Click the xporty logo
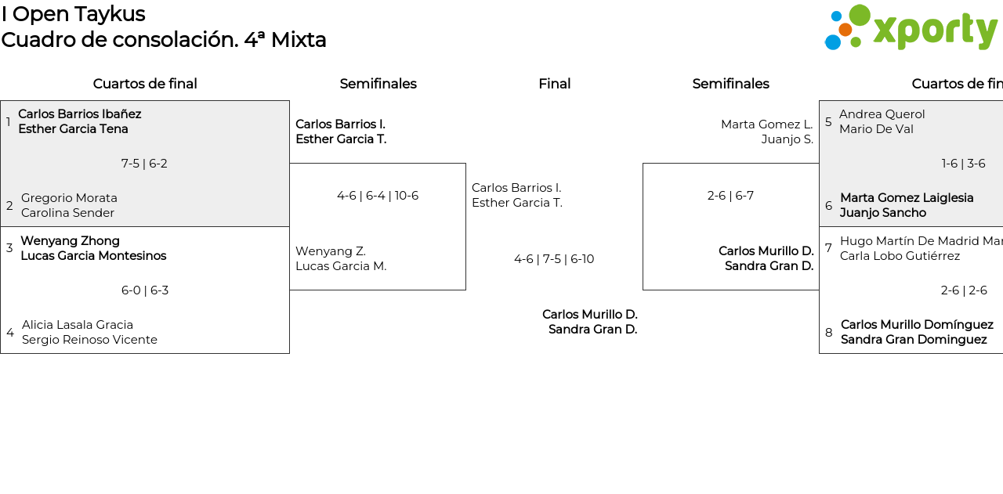Image resolution: width=1003 pixels, height=494 pixels. click(911, 28)
